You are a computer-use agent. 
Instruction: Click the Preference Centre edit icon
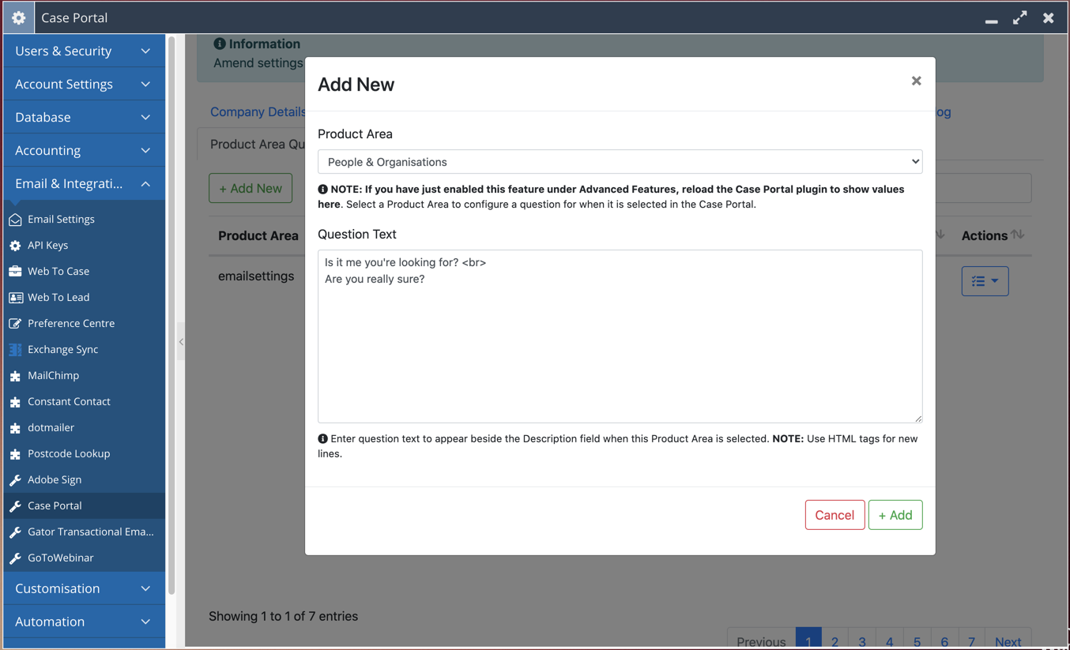15,324
